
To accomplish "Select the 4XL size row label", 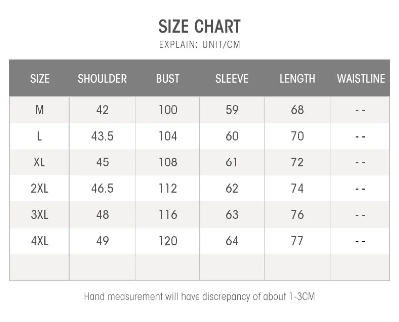I will coord(40,241).
